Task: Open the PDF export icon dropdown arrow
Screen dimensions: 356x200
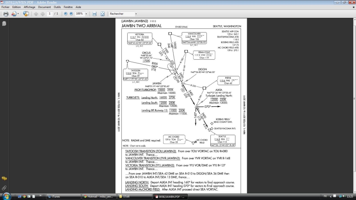Action: 18,14
